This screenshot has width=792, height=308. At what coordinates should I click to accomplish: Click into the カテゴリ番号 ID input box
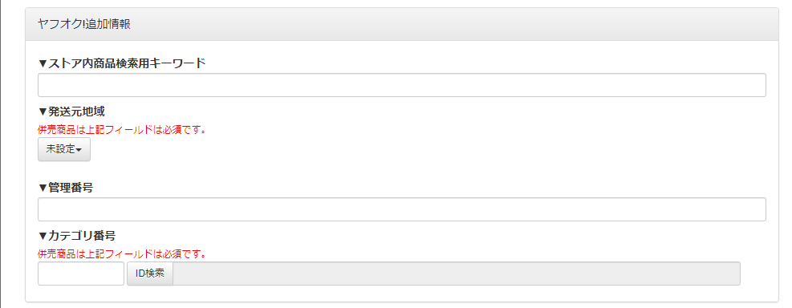pyautogui.click(x=81, y=274)
